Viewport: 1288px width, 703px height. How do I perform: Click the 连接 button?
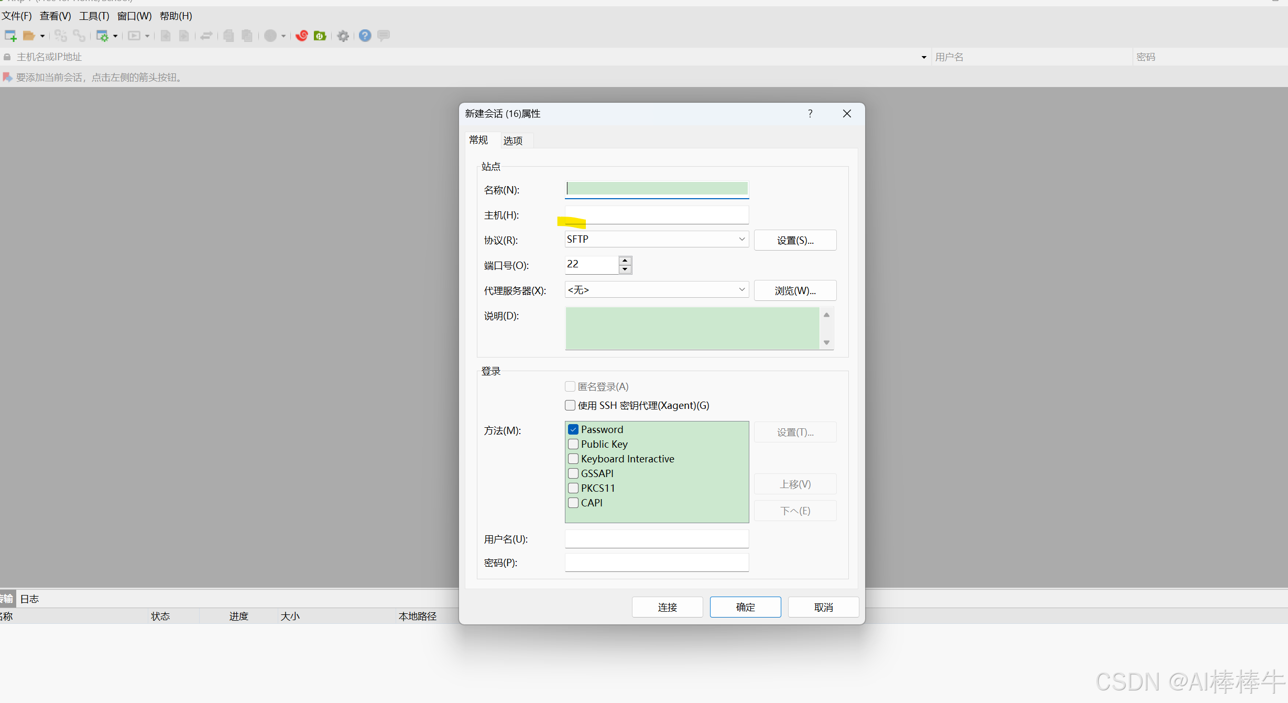coord(667,607)
